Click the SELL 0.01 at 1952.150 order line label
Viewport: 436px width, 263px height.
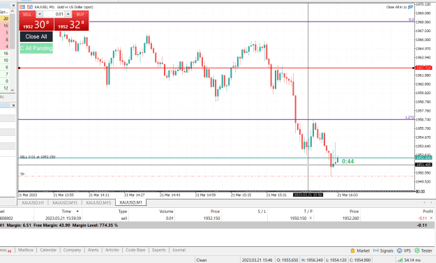[x=38, y=157]
